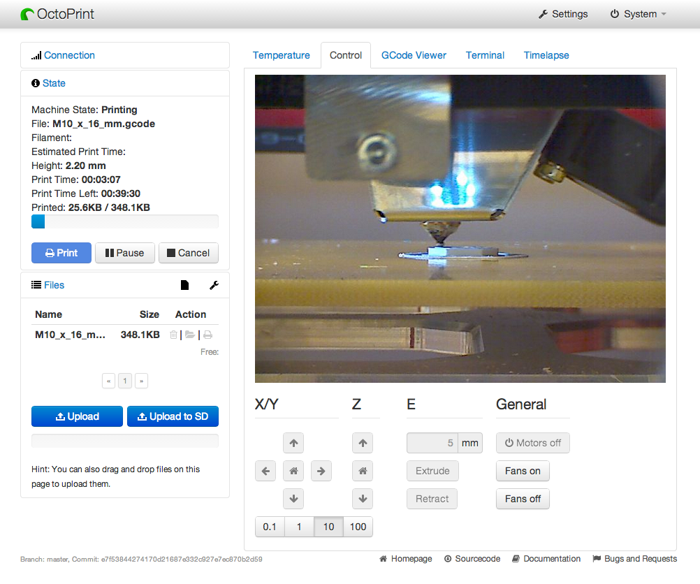Home the Z axis
The width and height of the screenshot is (700, 584).
pyautogui.click(x=363, y=471)
